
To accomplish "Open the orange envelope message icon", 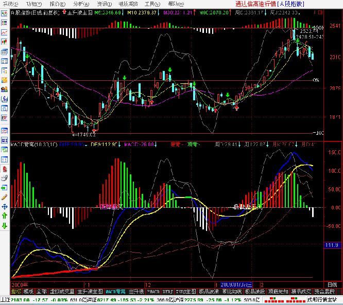I will pyautogui.click(x=4, y=80).
